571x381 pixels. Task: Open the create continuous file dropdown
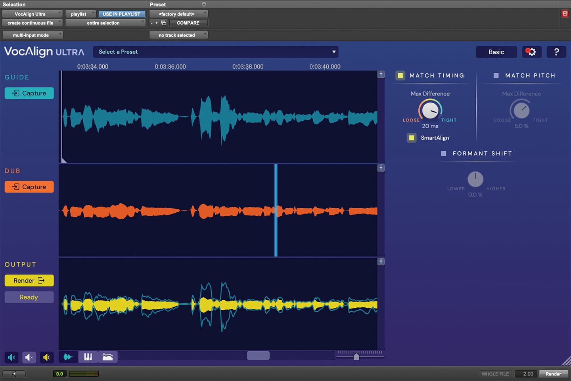tap(32, 23)
